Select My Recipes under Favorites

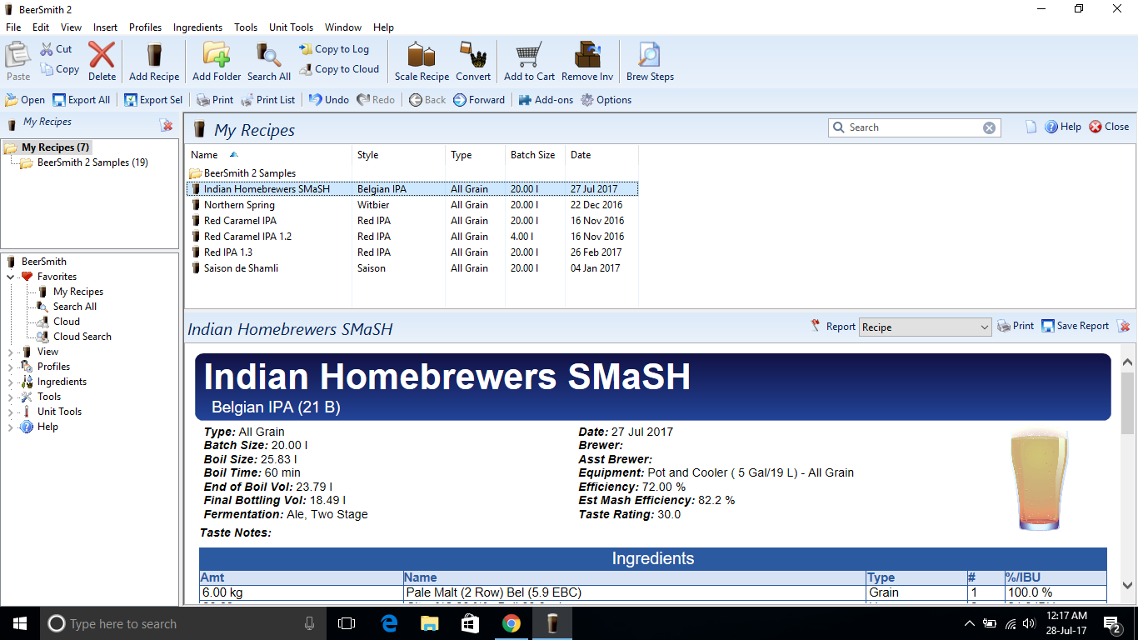coord(78,292)
